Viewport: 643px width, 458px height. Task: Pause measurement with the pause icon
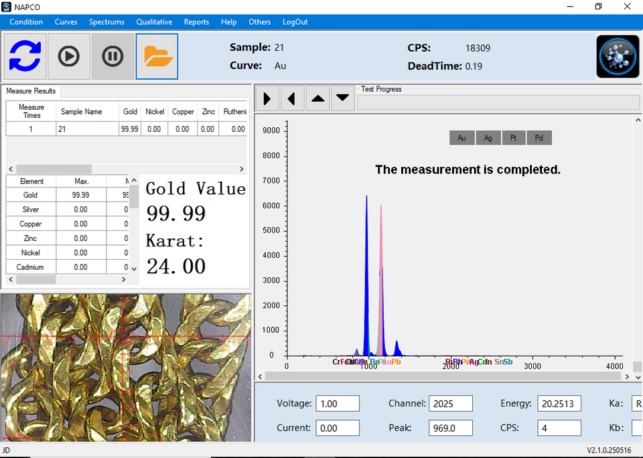[x=113, y=56]
